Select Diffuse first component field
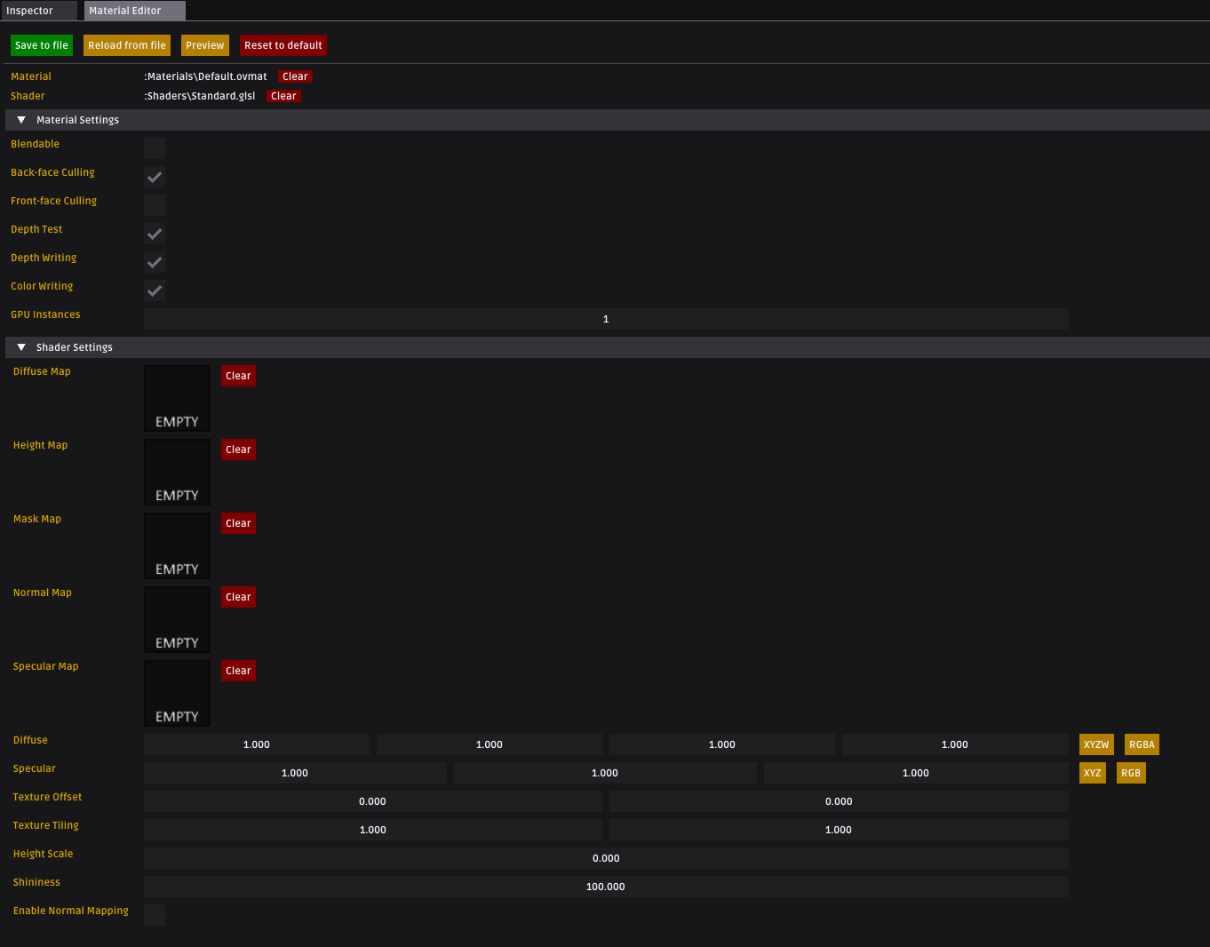Viewport: 1210px width, 947px height. click(257, 744)
